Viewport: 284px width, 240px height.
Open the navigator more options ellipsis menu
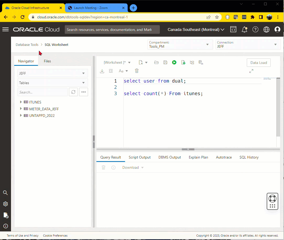84,92
